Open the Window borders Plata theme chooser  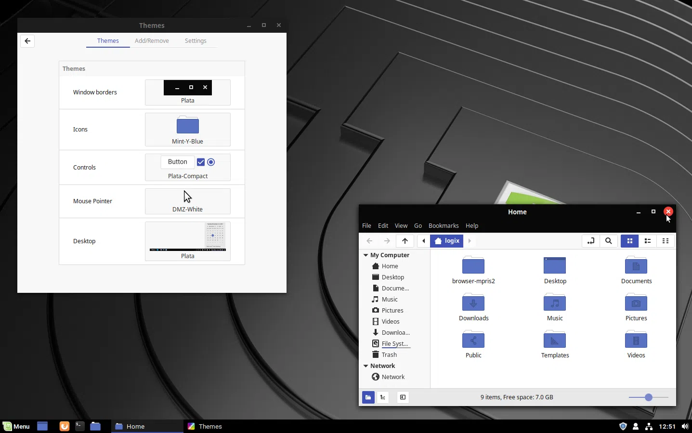pos(188,92)
